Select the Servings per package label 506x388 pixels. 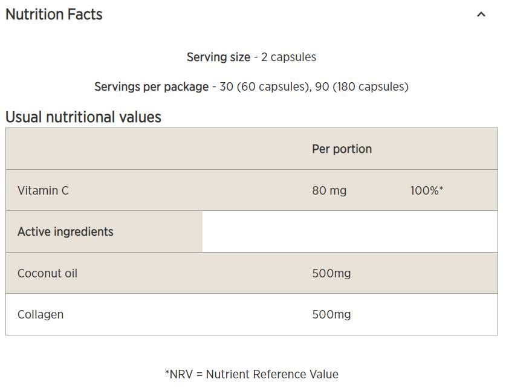tap(152, 86)
